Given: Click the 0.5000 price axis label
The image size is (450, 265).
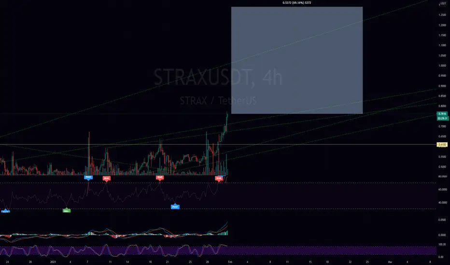Looking at the screenshot, I should click(442, 167).
